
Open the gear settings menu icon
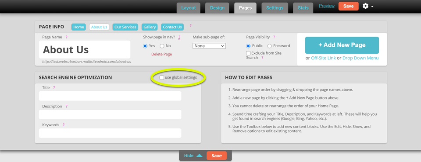pos(365,6)
